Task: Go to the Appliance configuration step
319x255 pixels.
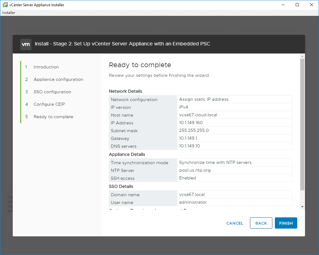Action: point(58,79)
